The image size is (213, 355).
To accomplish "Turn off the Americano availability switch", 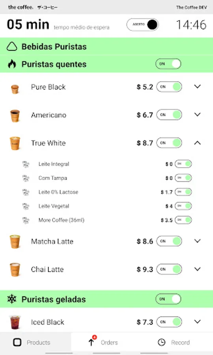I will coord(169,115).
